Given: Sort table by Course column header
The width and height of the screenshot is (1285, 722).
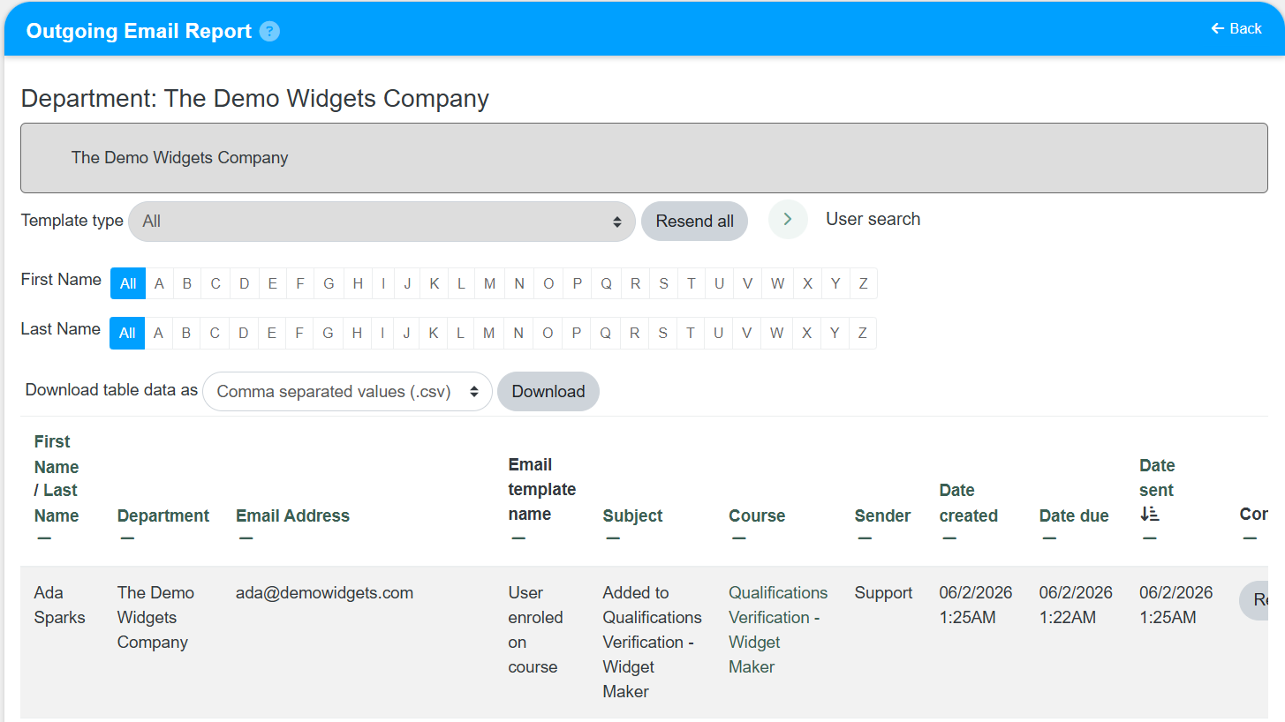Looking at the screenshot, I should [757, 515].
